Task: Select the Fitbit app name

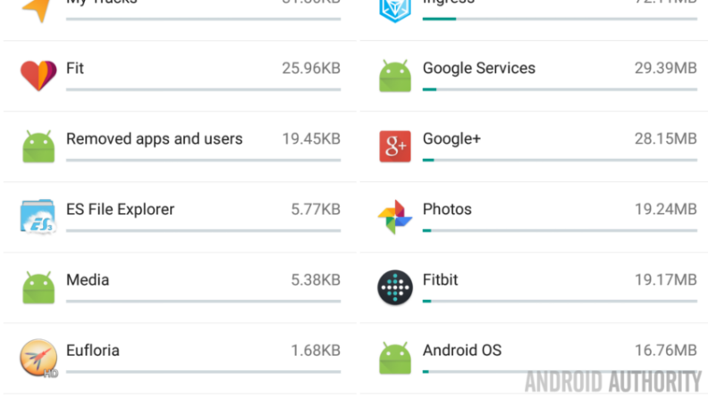Action: coord(440,280)
